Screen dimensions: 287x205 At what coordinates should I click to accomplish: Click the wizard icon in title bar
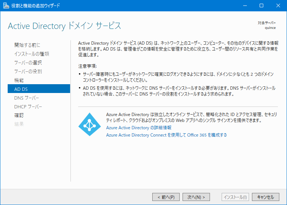point(6,5)
